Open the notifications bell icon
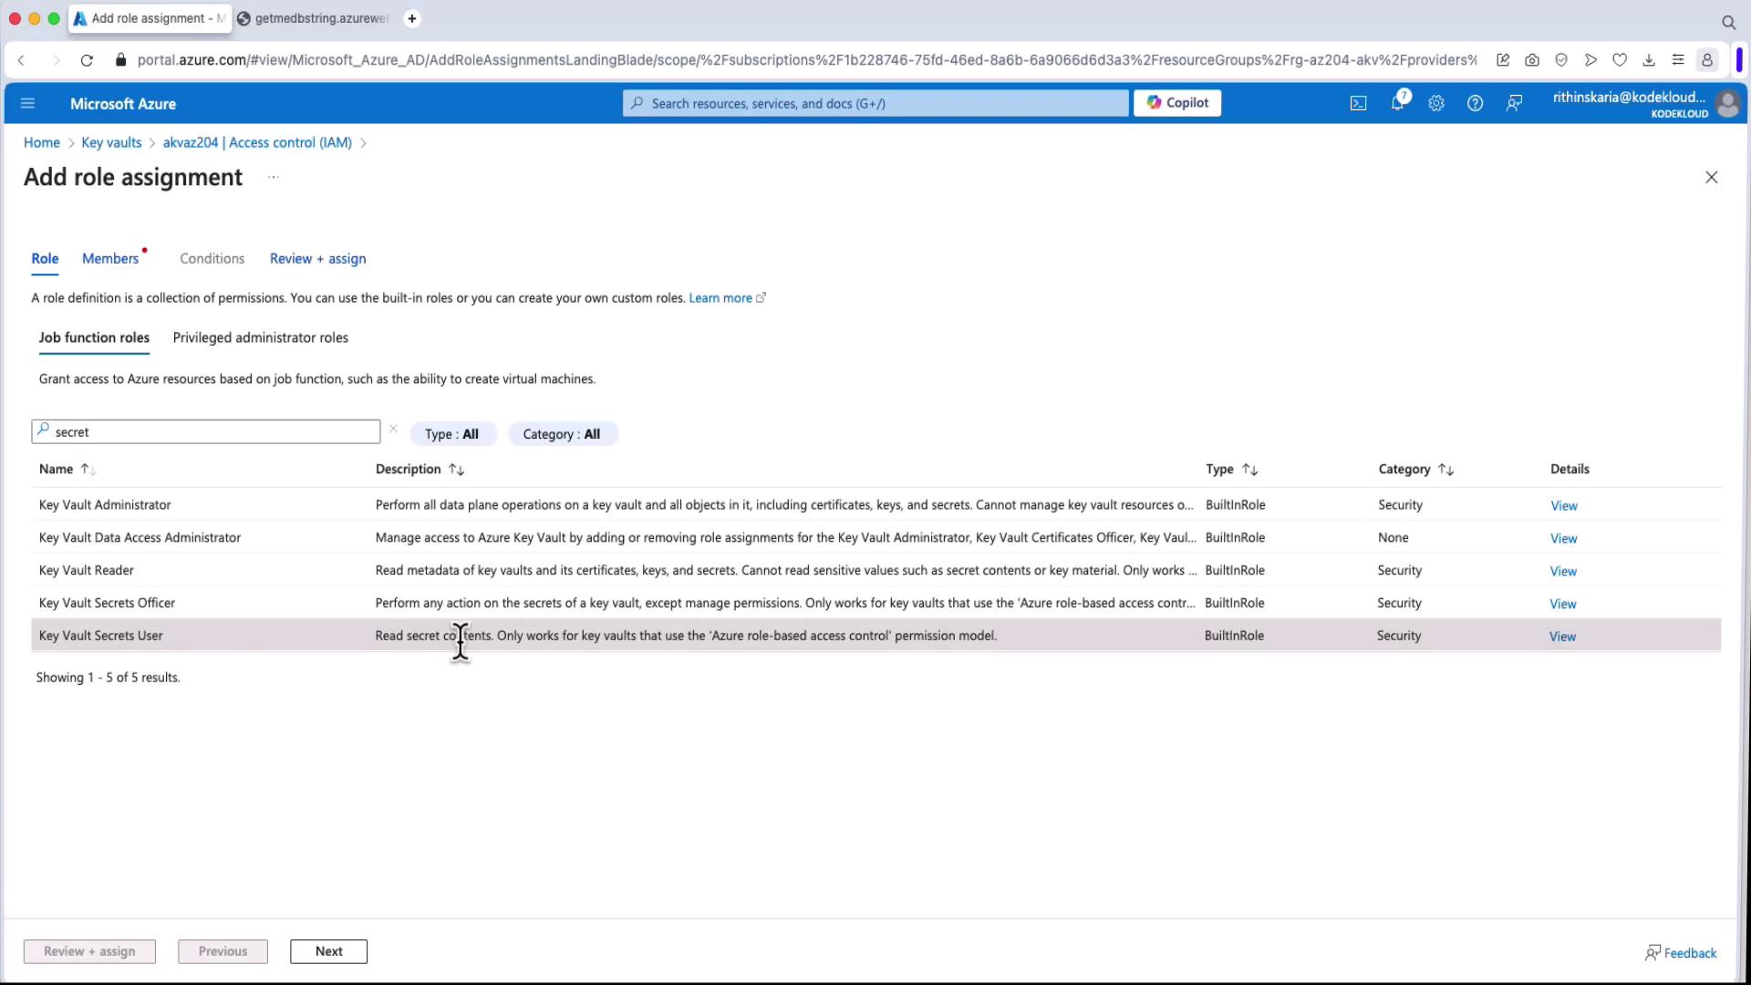 click(1397, 103)
